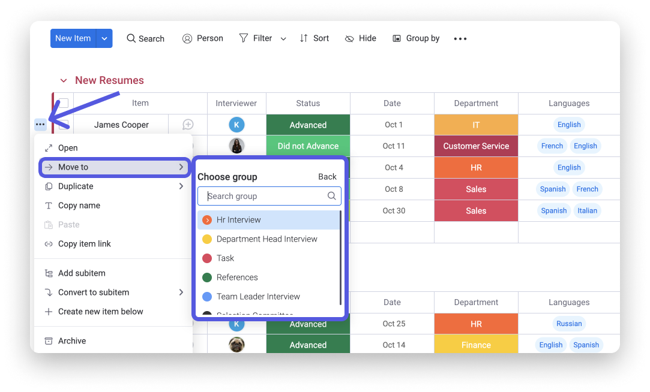
Task: Tick the checkbox for James Cooper row
Action: (x=64, y=125)
